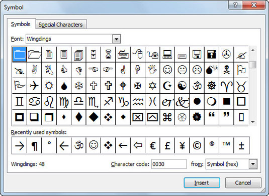The width and height of the screenshot is (269, 196).
Task: Expand the 'from' Symbol (hex) dropdown
Action: pos(253,164)
